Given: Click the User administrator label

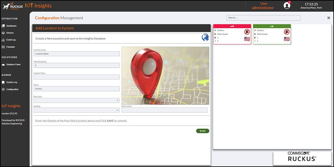Looking at the screenshot, I should pos(263,6).
